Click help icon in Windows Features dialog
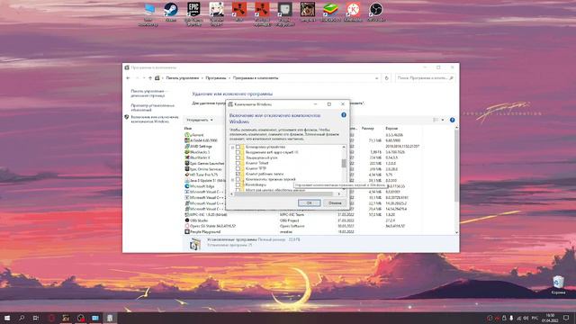 pyautogui.click(x=344, y=115)
